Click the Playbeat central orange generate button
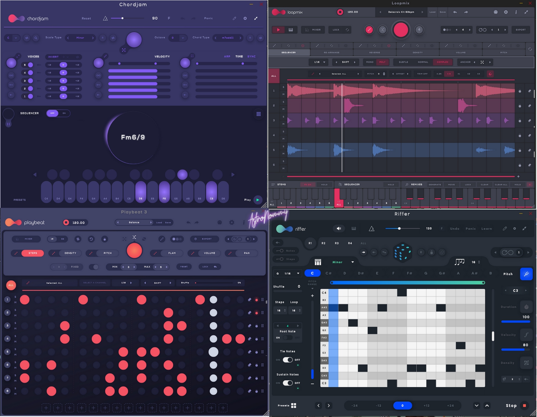Screen dimensions: 537x417 coord(134,251)
